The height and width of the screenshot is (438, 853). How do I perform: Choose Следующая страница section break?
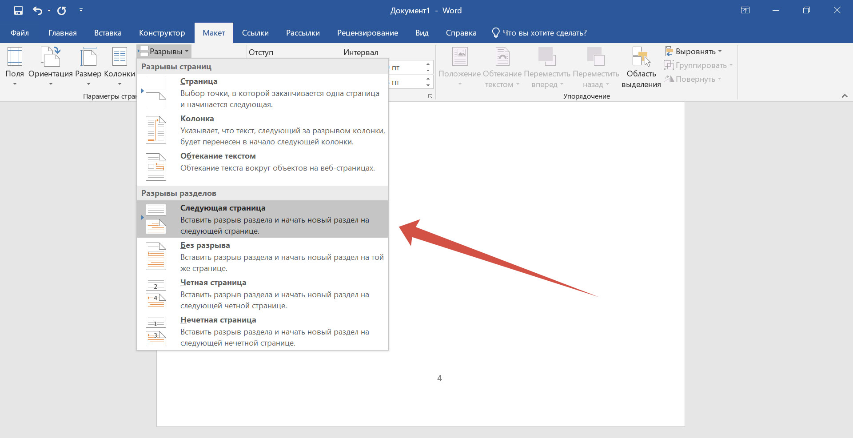263,219
